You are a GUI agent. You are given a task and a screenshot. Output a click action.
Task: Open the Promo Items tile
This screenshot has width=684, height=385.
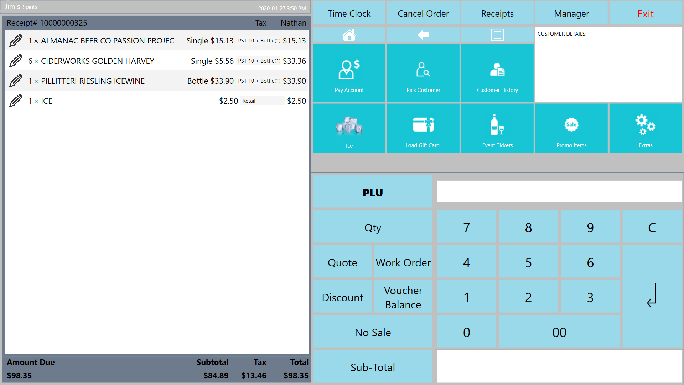click(571, 128)
